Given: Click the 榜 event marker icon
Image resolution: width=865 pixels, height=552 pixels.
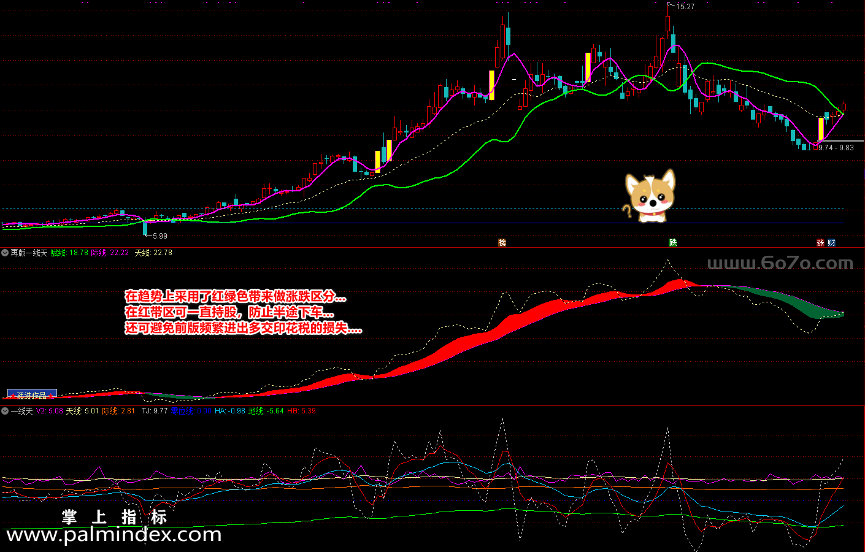Looking at the screenshot, I should (x=502, y=243).
